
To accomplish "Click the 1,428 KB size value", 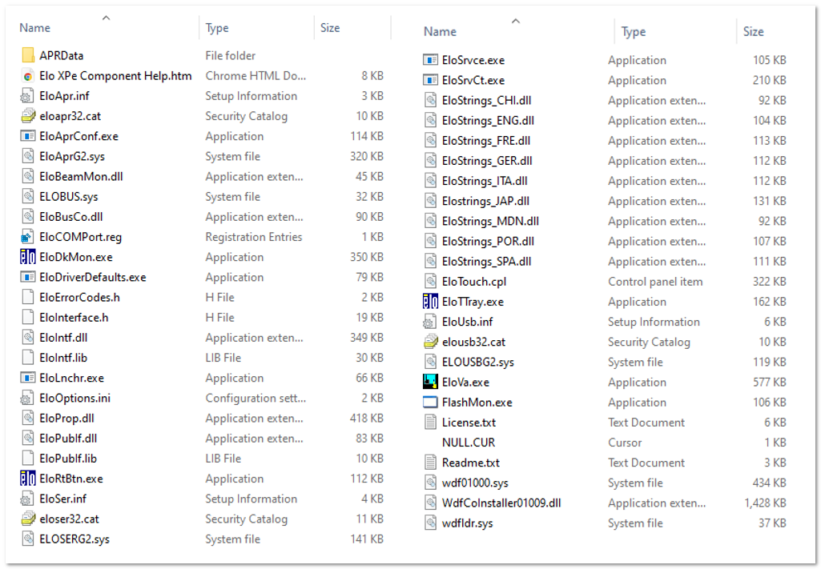I will [x=766, y=503].
